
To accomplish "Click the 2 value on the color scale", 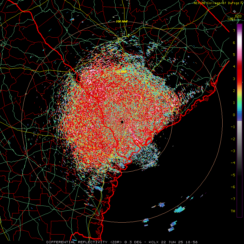I will (x=234, y=91).
